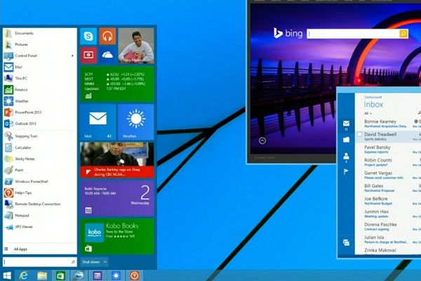421x281 pixels.
Task: Open the Robin Counts Project update email
Action: pos(388,162)
